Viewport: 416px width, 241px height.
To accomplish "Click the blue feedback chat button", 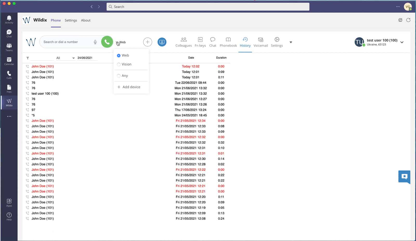I will [404, 177].
